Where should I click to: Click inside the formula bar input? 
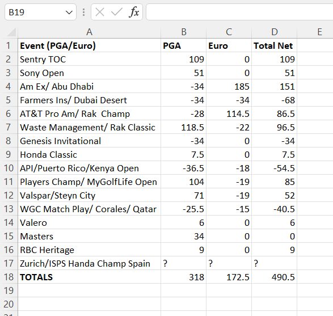tap(239, 12)
